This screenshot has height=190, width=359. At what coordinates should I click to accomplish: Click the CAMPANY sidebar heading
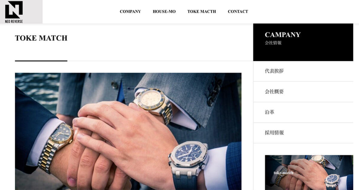coord(282,35)
